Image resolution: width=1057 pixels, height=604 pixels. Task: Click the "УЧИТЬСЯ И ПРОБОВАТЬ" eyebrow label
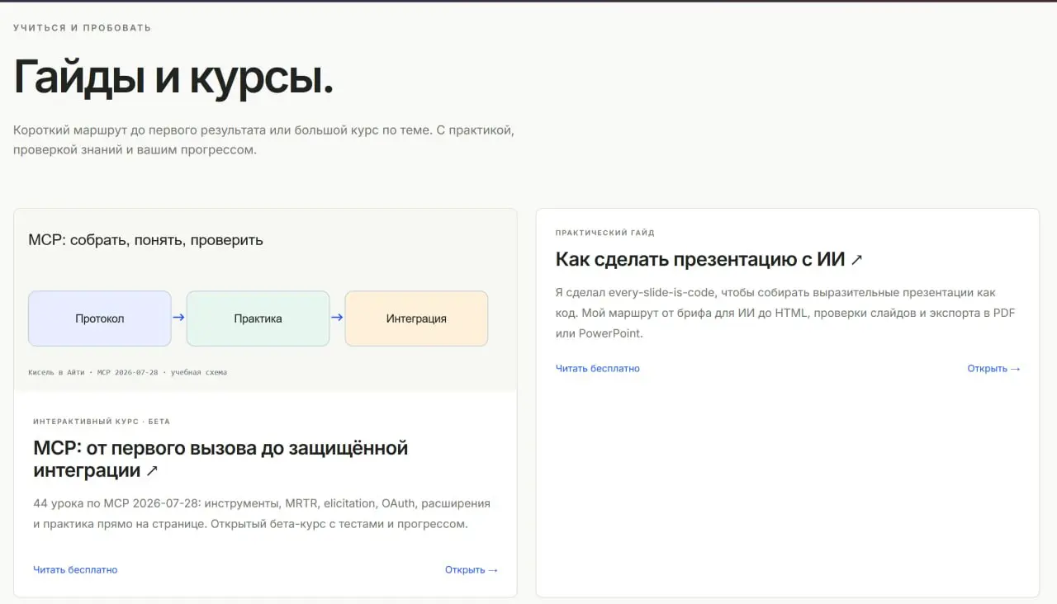[83, 28]
